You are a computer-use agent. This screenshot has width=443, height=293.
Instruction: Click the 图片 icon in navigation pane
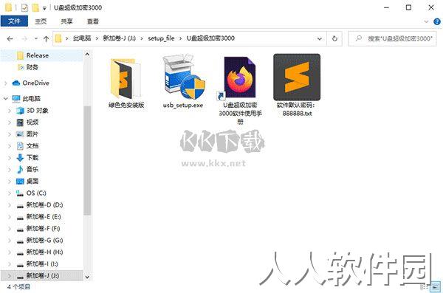[20, 134]
